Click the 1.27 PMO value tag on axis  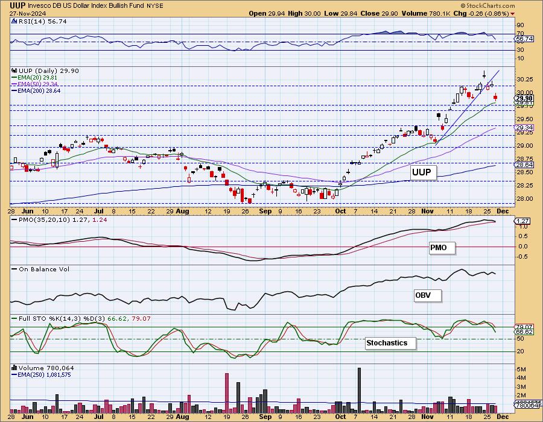pos(522,221)
